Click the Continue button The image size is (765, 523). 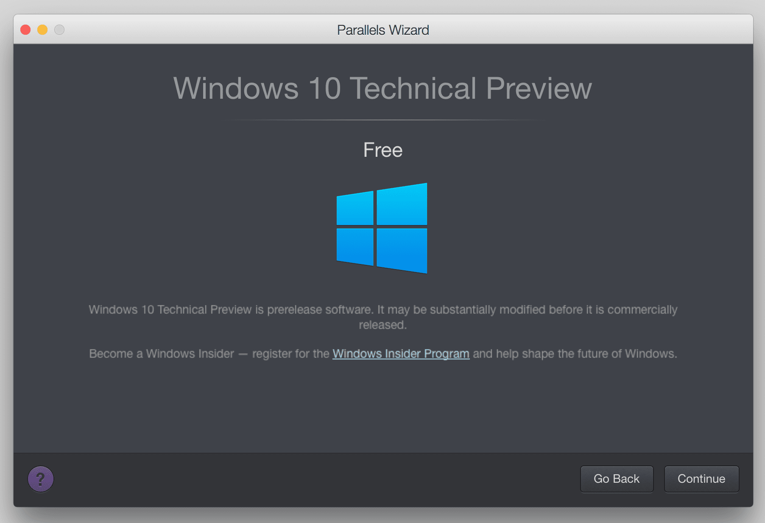coord(701,479)
